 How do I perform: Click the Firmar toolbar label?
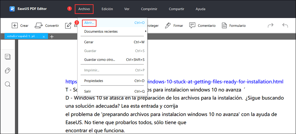(178, 26)
